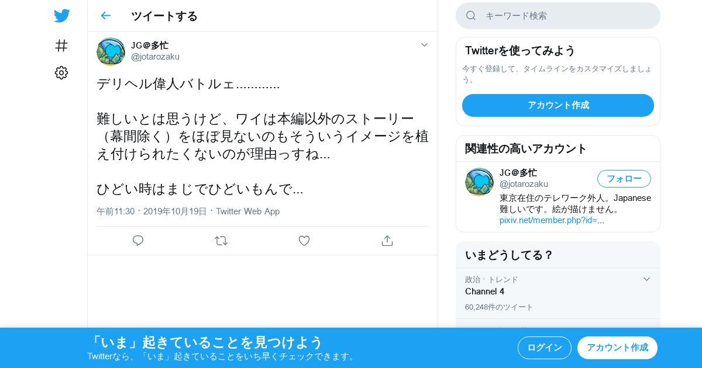Click アカウント作成 in the sidebar card
702x368 pixels.
(558, 105)
